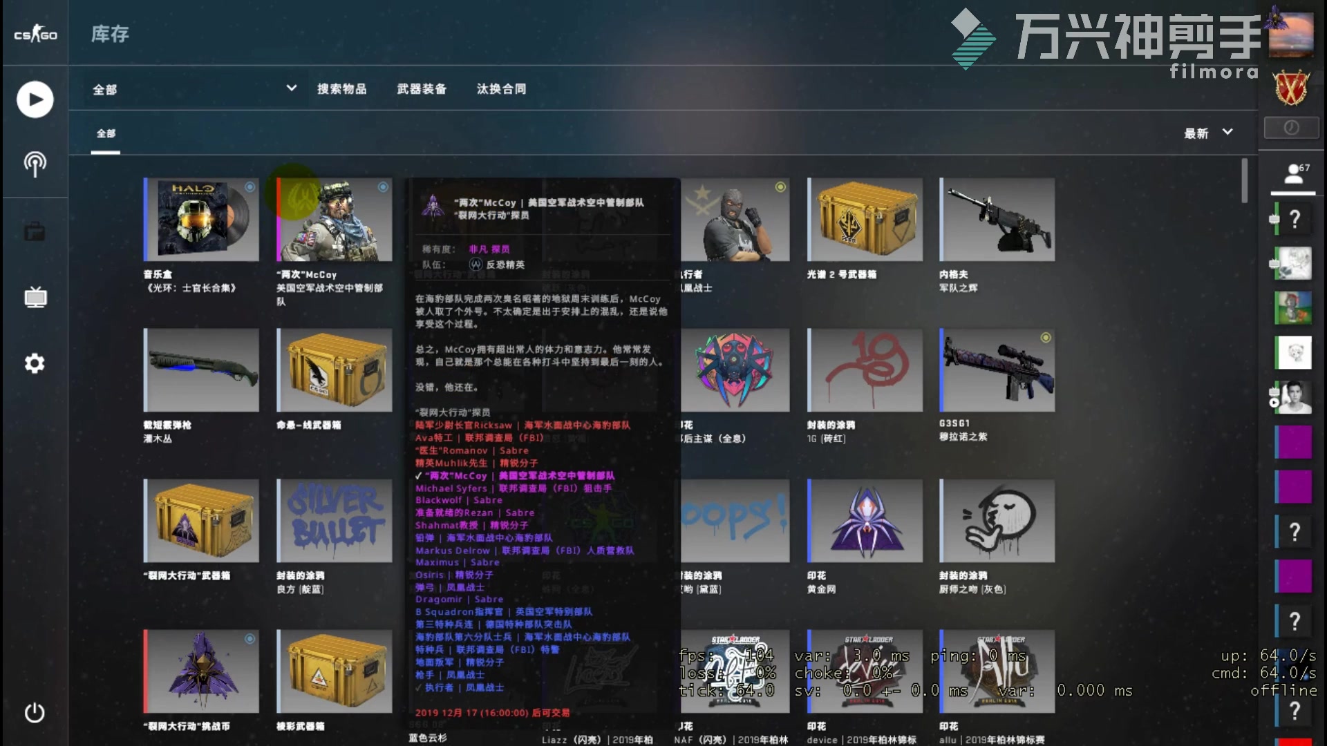
Task: Open the Inventory briefcase icon
Action: (35, 231)
